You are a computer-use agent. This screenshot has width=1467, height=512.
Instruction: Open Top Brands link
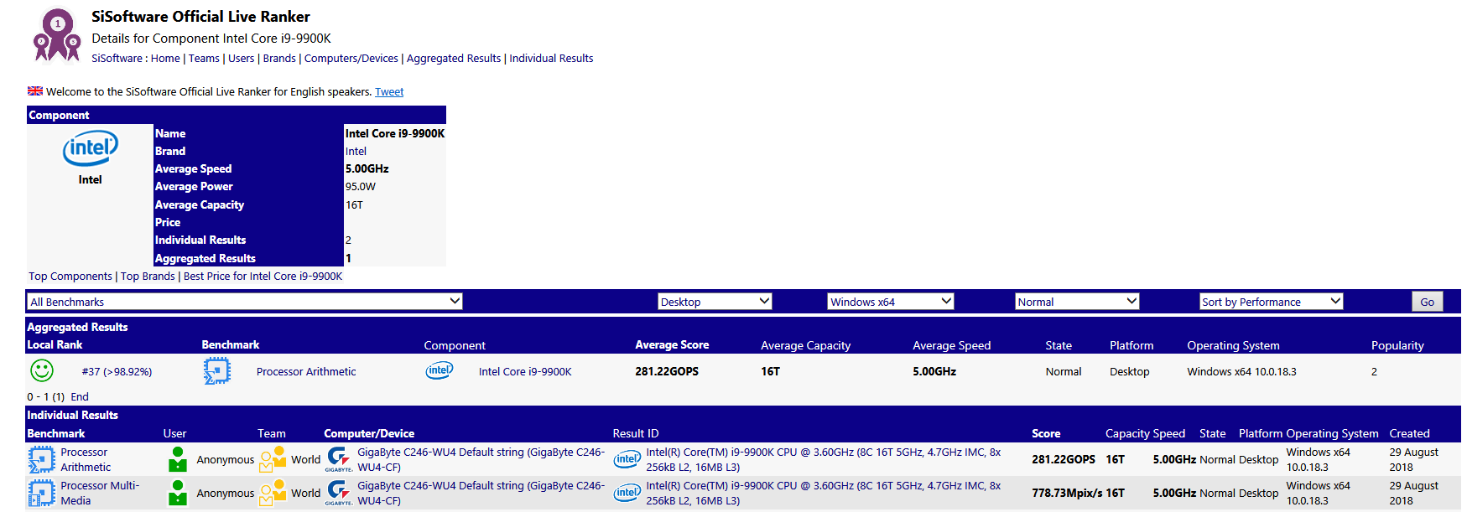coord(148,277)
